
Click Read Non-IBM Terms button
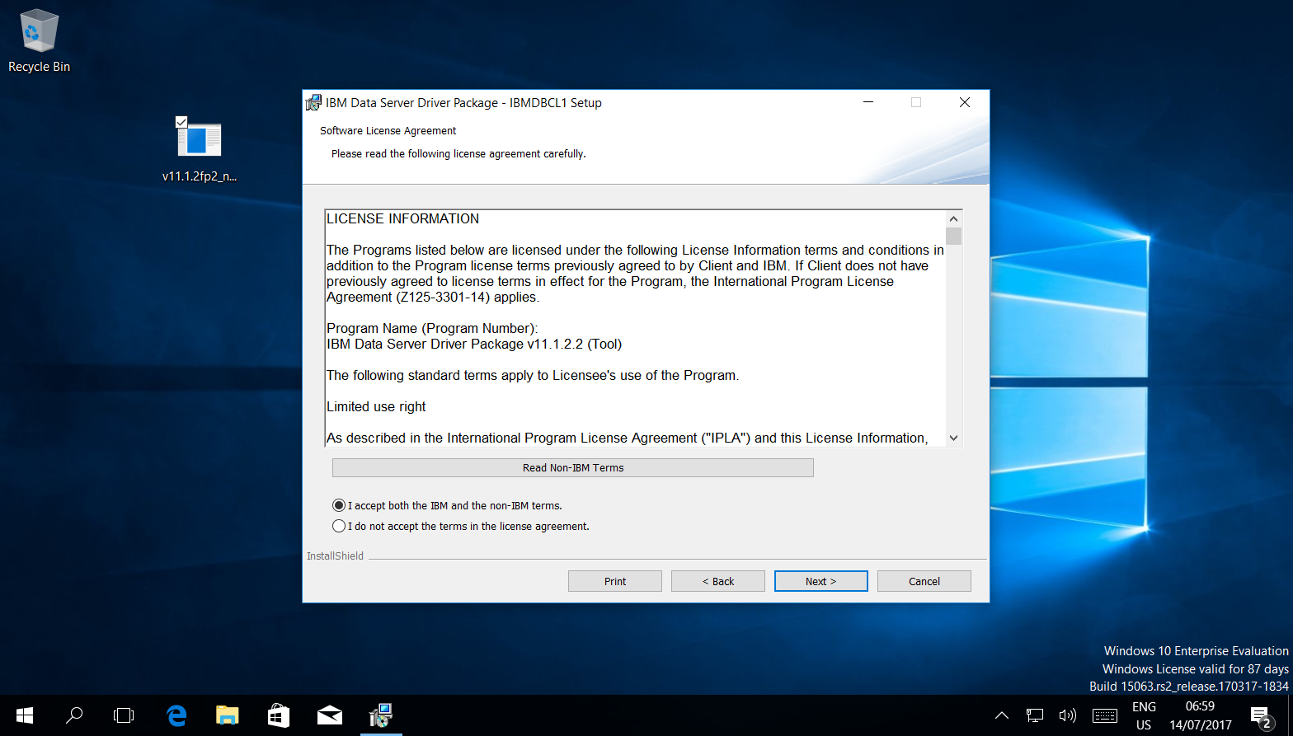pyautogui.click(x=573, y=467)
